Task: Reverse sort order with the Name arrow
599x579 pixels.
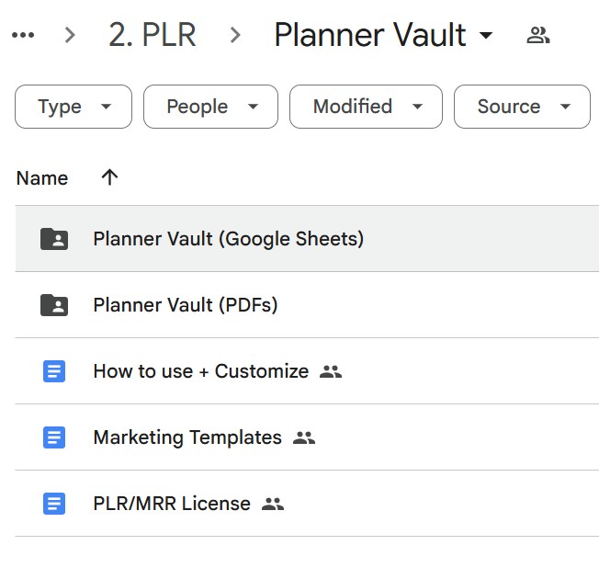Action: 109,177
